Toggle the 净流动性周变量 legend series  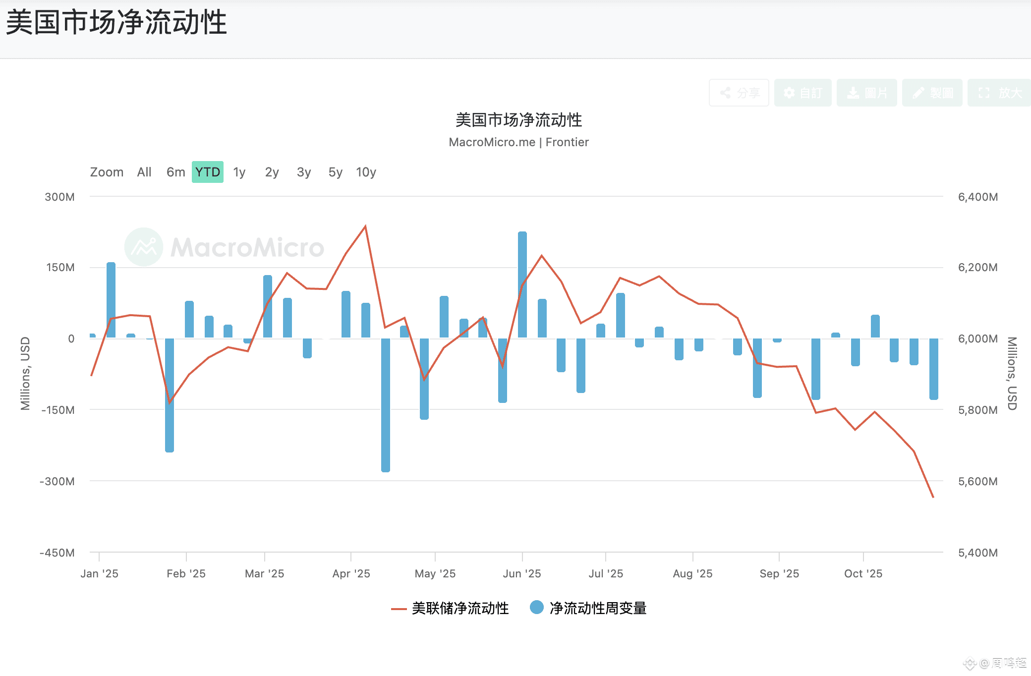point(597,608)
